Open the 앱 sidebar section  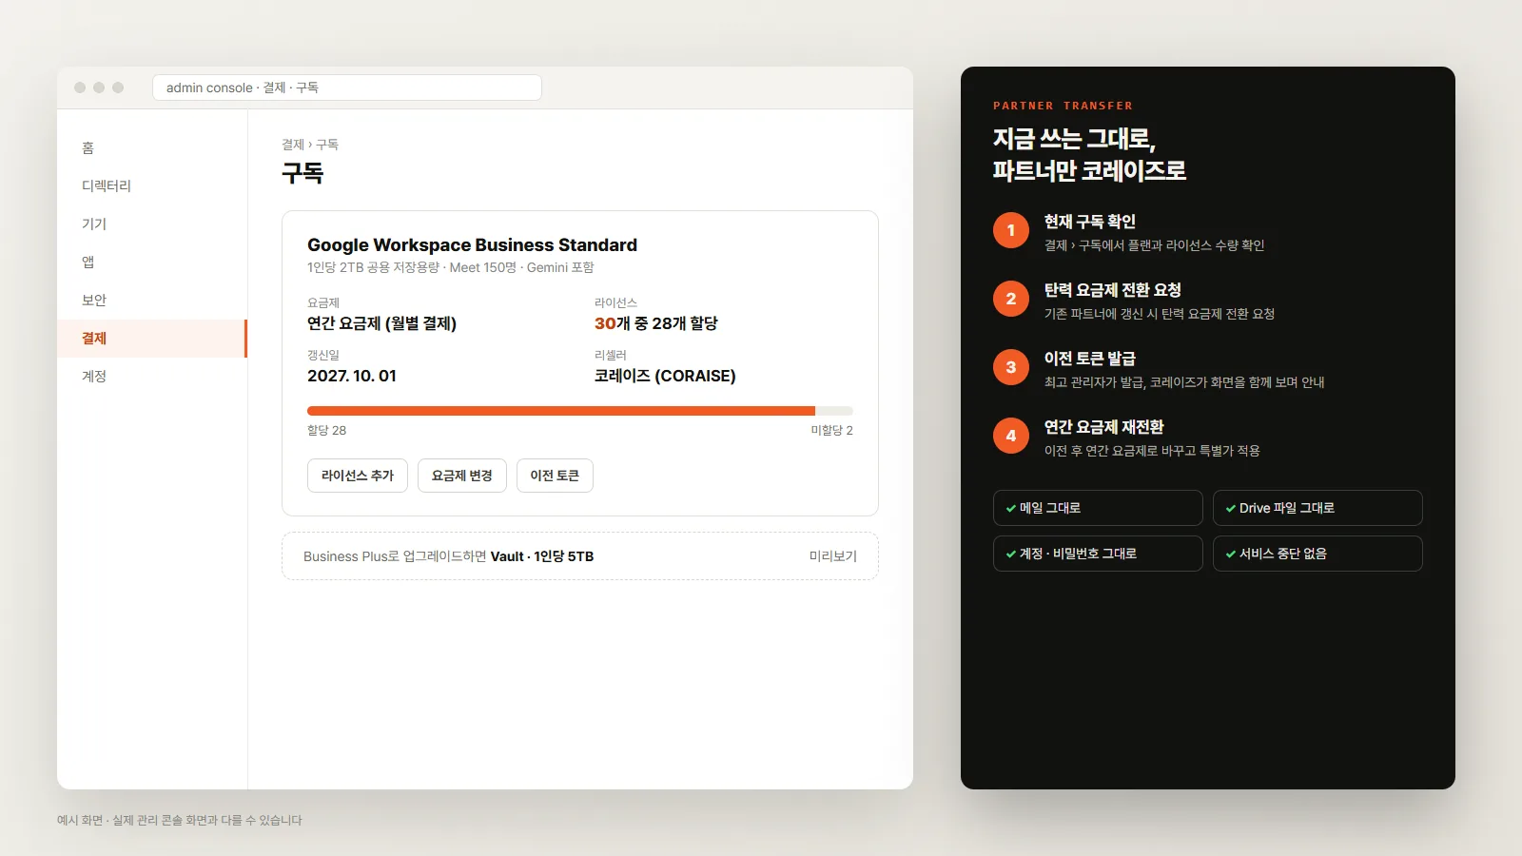[x=152, y=263]
